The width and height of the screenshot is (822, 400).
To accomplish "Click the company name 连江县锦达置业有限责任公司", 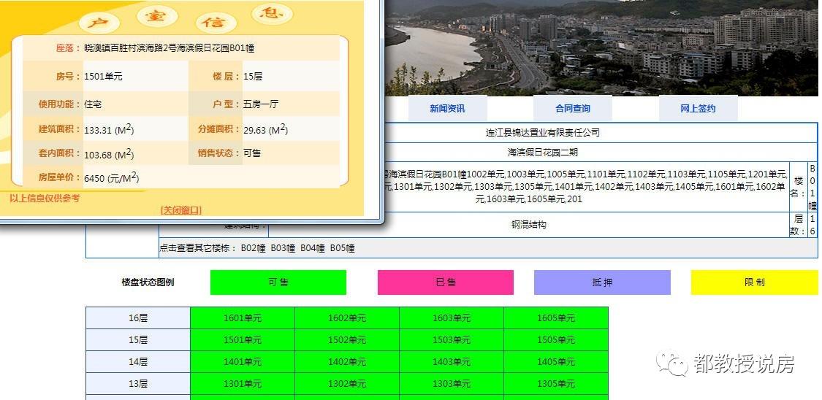I will [543, 133].
